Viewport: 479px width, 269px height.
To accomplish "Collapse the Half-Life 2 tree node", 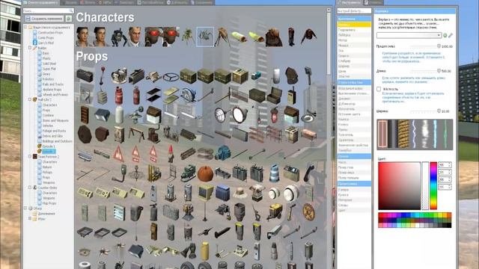I will [x=30, y=99].
